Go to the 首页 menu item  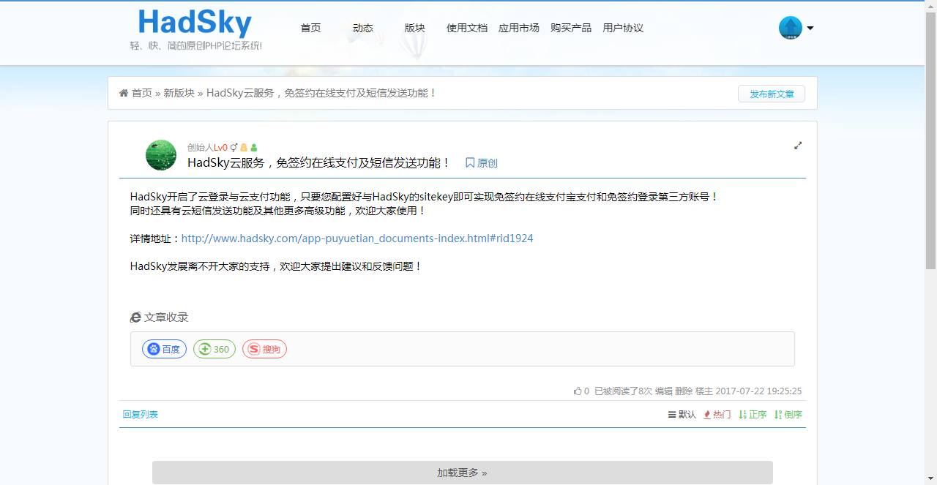(x=310, y=28)
